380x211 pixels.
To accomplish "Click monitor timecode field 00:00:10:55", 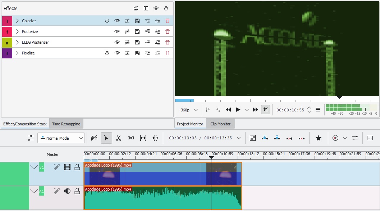I will tap(290, 110).
